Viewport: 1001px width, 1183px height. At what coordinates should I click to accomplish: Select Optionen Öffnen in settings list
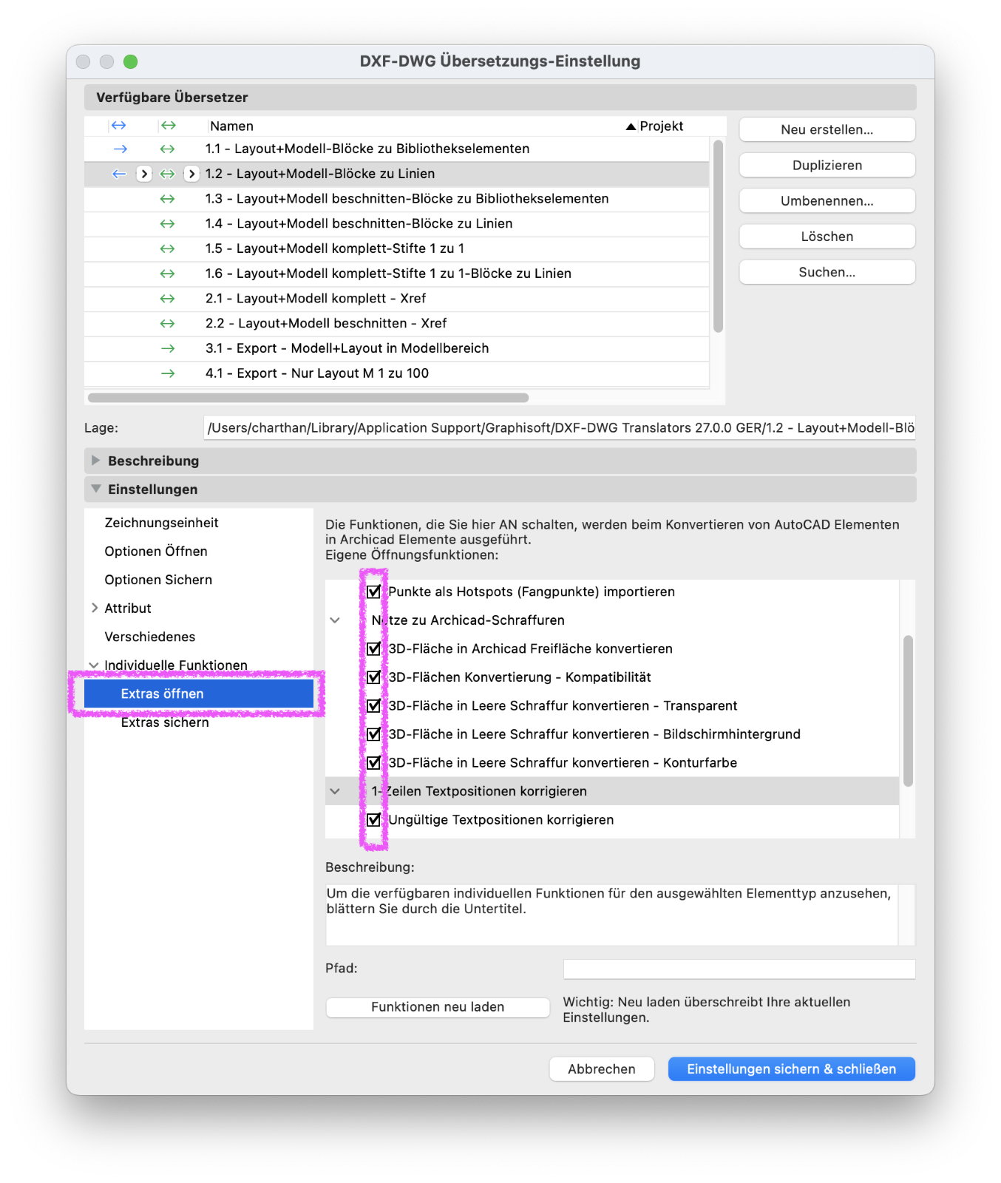pyautogui.click(x=156, y=552)
